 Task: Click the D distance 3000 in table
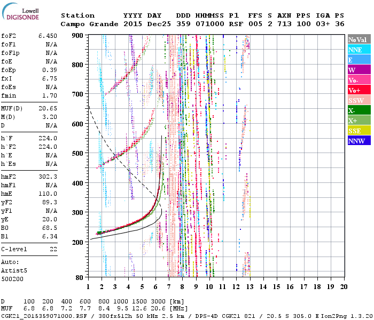(x=158, y=302)
